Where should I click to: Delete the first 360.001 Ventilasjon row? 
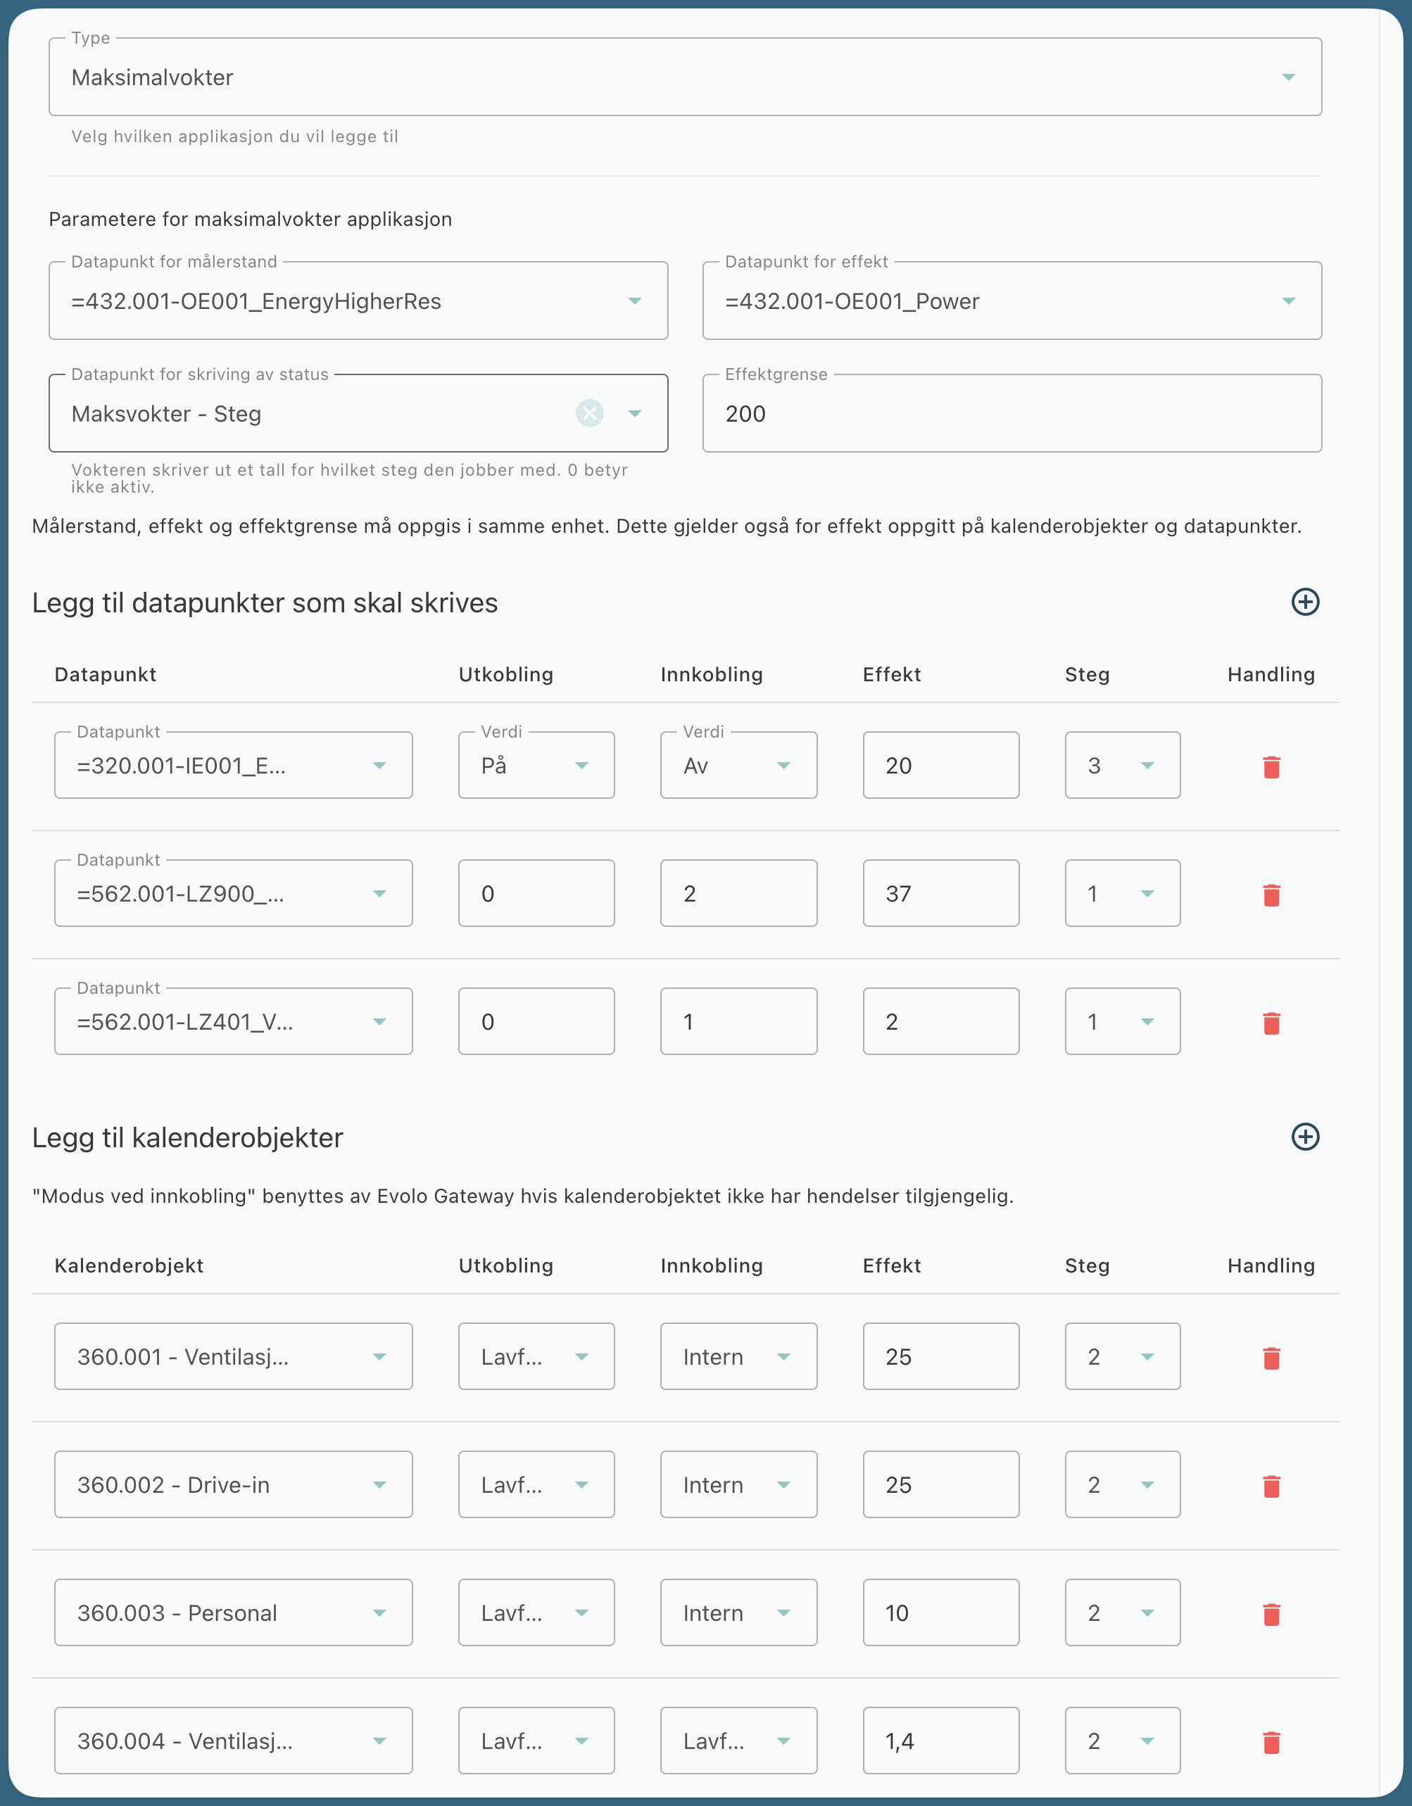coord(1271,1358)
